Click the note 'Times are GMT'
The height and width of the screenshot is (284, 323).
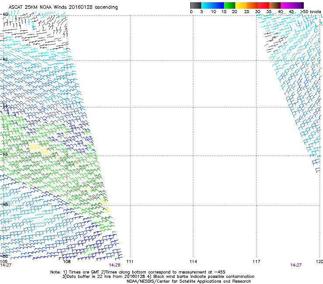click(84, 272)
